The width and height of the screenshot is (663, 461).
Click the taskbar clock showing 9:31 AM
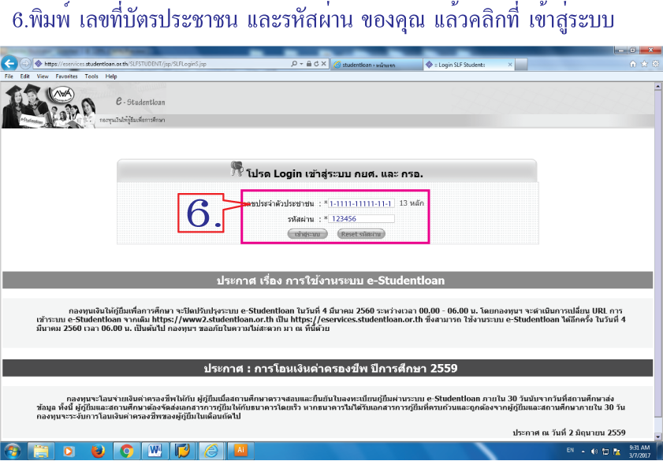click(639, 452)
